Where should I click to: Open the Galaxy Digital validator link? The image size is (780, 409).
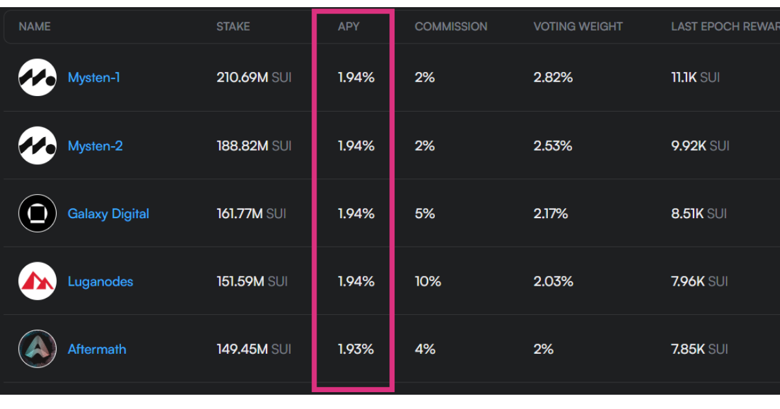click(108, 214)
